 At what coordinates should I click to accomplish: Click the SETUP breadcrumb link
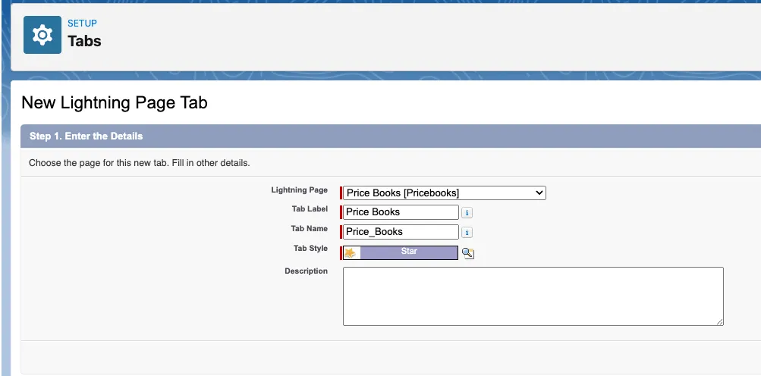tap(82, 23)
